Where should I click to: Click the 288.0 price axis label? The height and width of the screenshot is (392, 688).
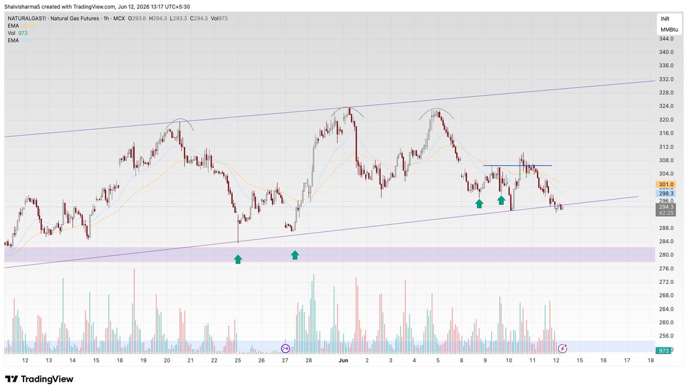[666, 228]
